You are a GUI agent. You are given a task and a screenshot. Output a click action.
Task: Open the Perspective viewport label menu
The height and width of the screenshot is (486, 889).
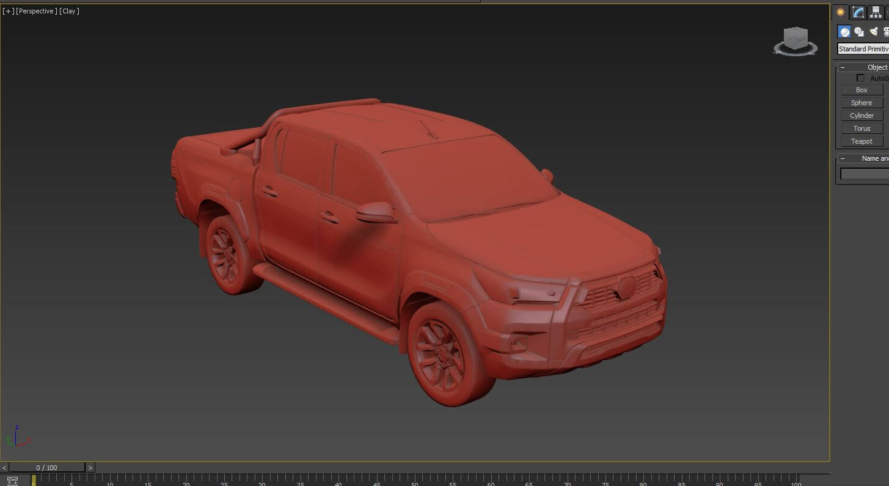[x=37, y=11]
